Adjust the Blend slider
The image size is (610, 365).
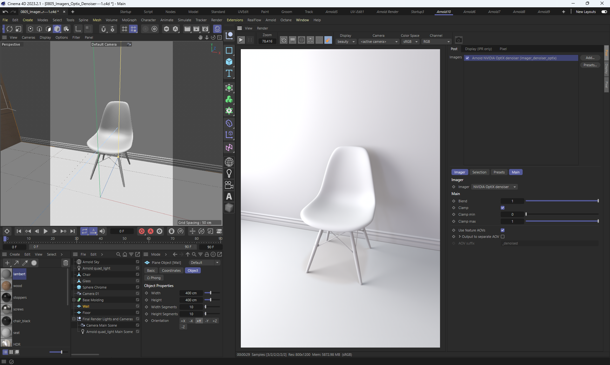pyautogui.click(x=562, y=201)
